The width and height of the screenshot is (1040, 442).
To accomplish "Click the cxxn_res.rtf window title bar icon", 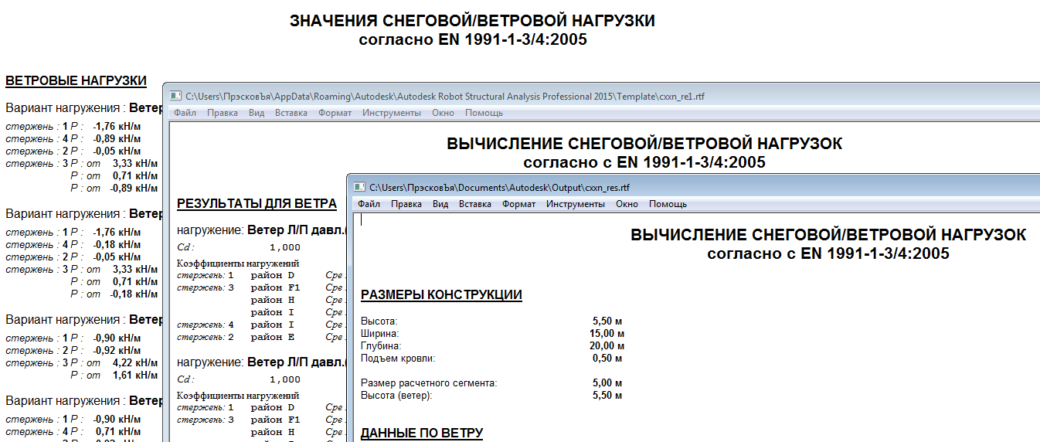I will [359, 187].
